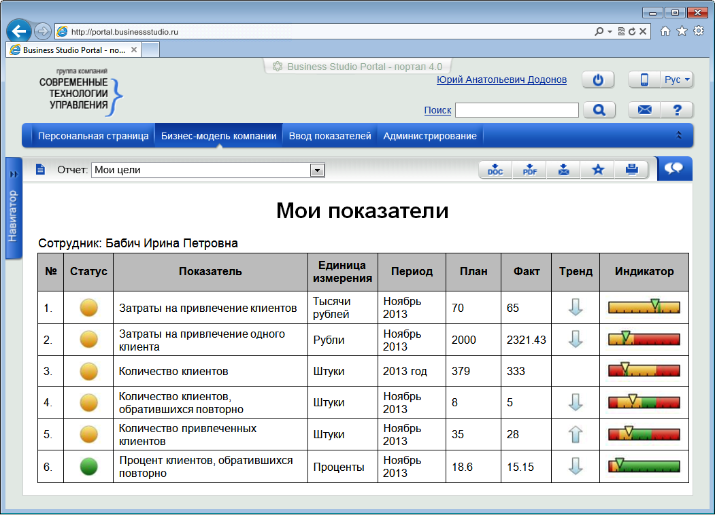Open help question mark button
Image resolution: width=715 pixels, height=515 pixels.
[x=677, y=110]
